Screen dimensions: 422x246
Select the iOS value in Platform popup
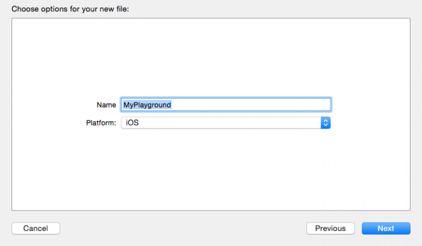[132, 123]
